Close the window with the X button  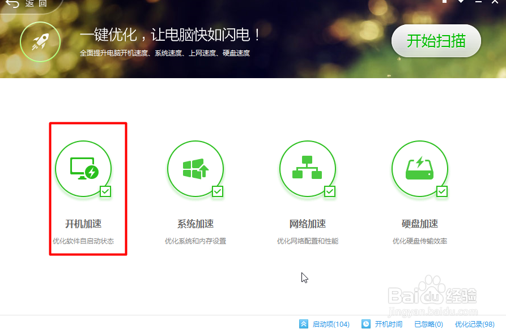click(x=495, y=2)
